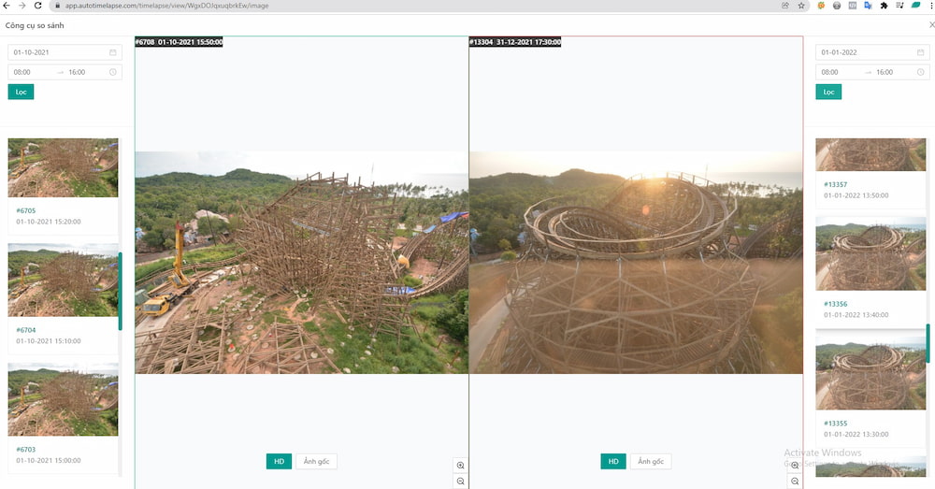Click the #13356 label link
This screenshot has height=489, width=935.
(835, 304)
